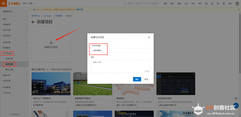Open the 数字化工厂管理系统 thumbnail
Viewport: 241px width, 117px height.
[x=51, y=84]
